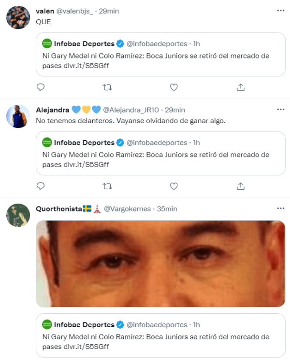Open more options for valen's tweet

coord(280,11)
